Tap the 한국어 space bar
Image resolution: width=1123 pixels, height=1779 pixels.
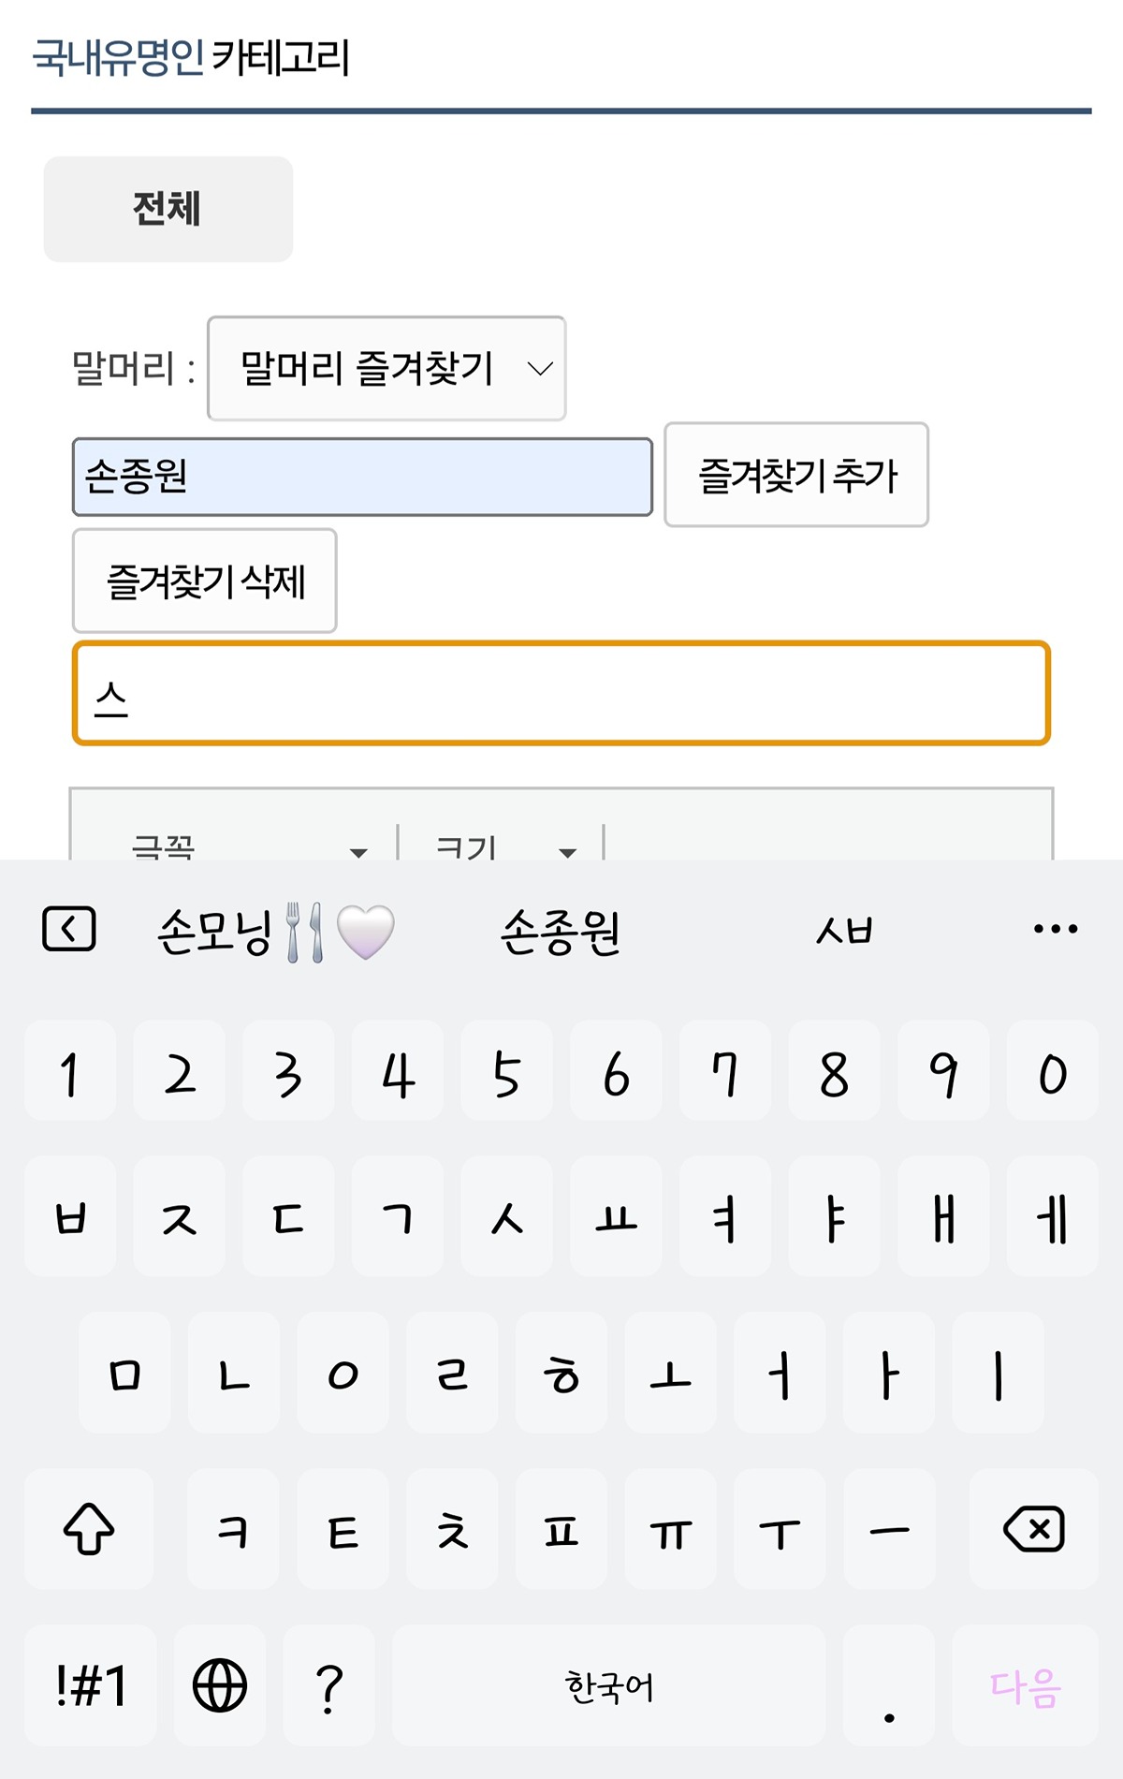pos(609,1685)
